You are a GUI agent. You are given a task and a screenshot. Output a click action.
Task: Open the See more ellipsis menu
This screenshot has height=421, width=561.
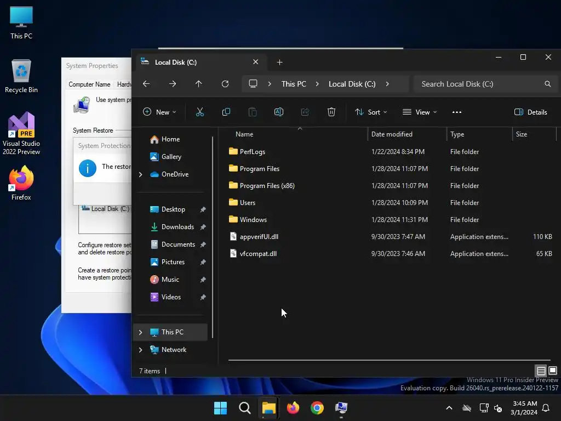457,112
